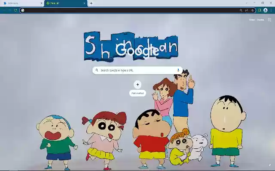The height and width of the screenshot is (171, 275).
Task: Click the magnifier icon in search box
Action: [97, 70]
